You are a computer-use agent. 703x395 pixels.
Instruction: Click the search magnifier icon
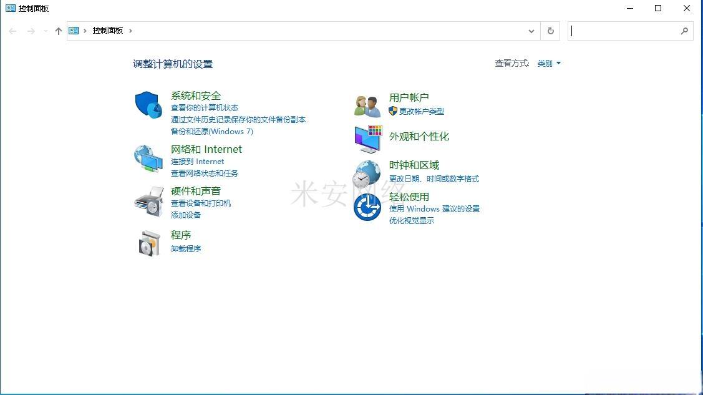tap(684, 31)
